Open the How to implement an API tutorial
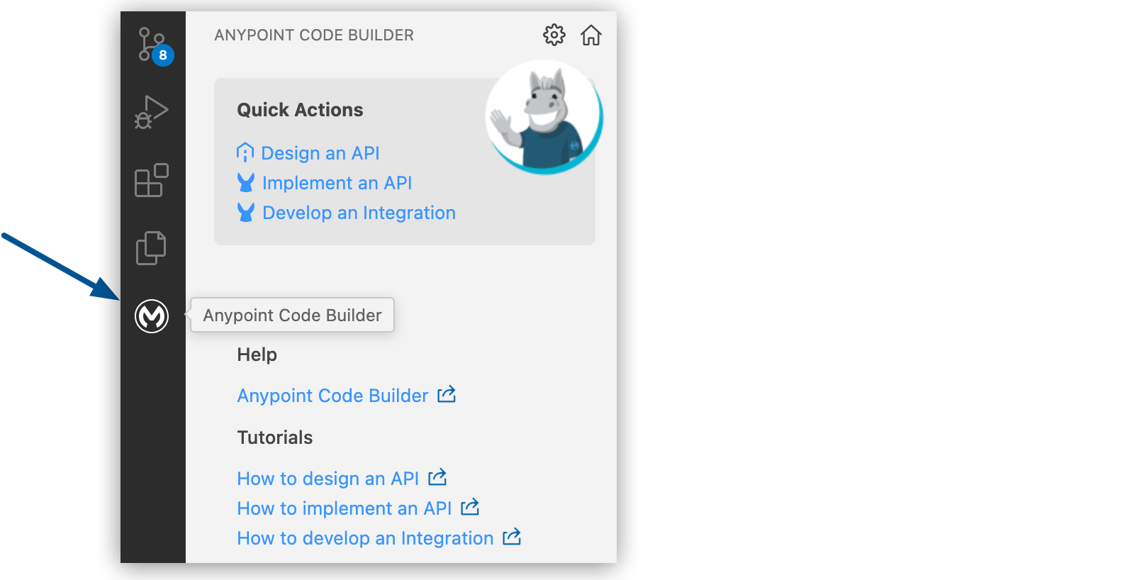Viewport: 1137px width, 580px height. 345,508
